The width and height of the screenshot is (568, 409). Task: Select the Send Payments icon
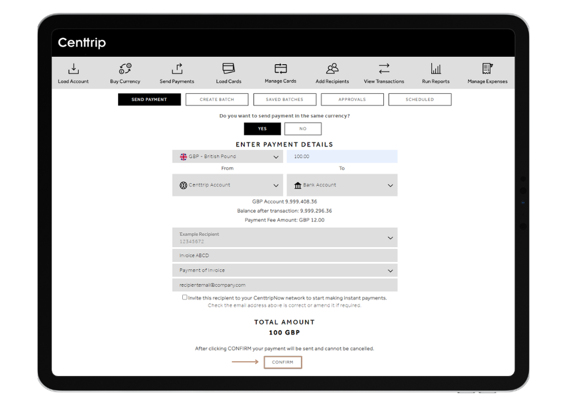(177, 69)
